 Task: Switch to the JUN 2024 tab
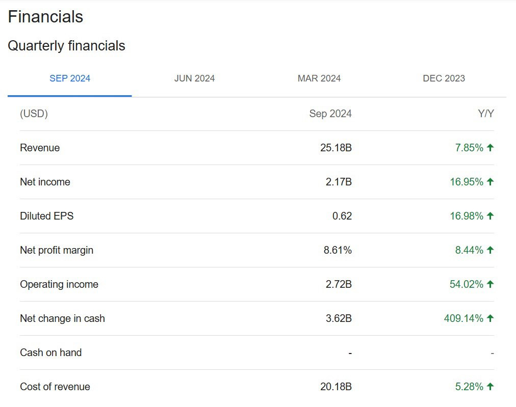pyautogui.click(x=194, y=78)
